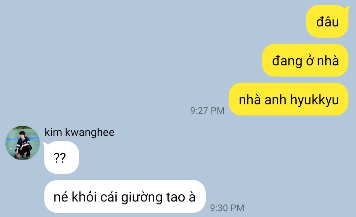Select the "nhà anh hyukkyu" message bubble
The width and height of the screenshot is (356, 217).
click(288, 99)
